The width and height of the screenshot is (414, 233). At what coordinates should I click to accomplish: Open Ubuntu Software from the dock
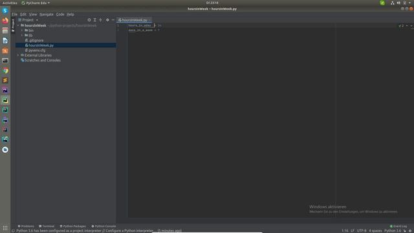coord(5,50)
